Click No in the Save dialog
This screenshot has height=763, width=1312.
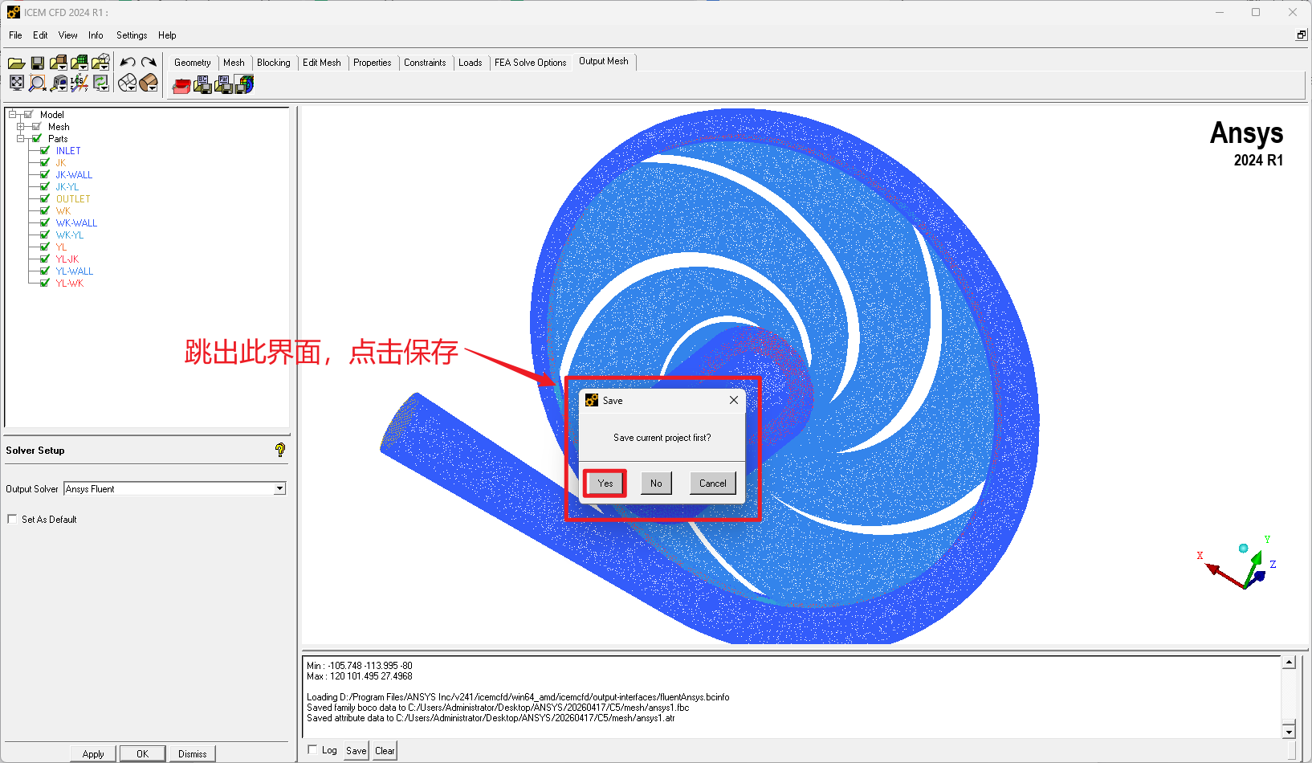point(656,483)
